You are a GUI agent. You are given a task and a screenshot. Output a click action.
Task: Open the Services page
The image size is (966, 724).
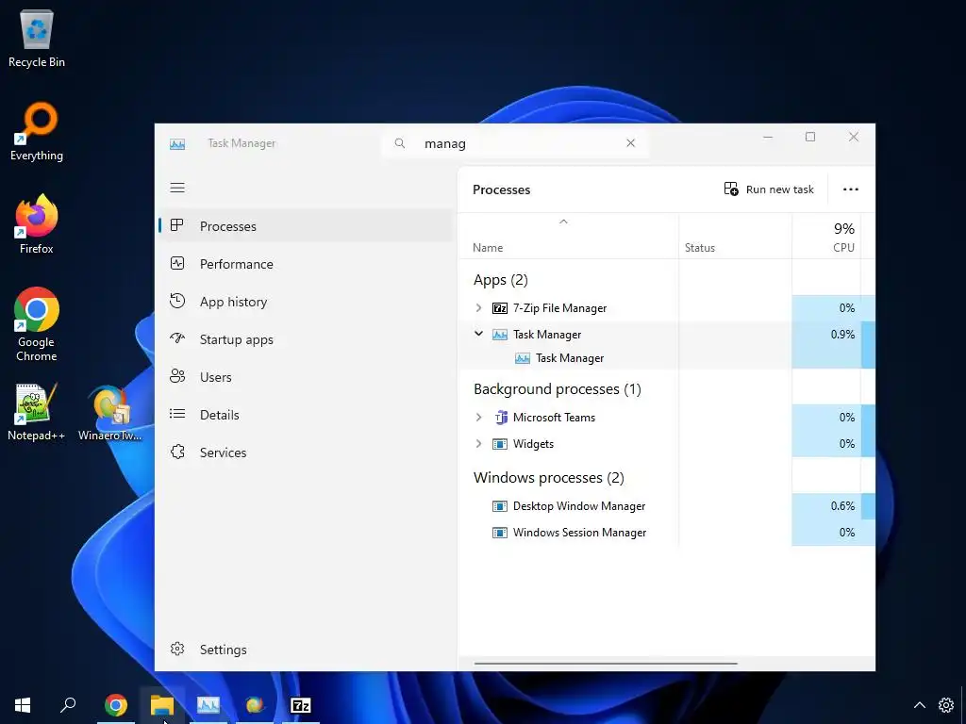[x=307, y=452]
